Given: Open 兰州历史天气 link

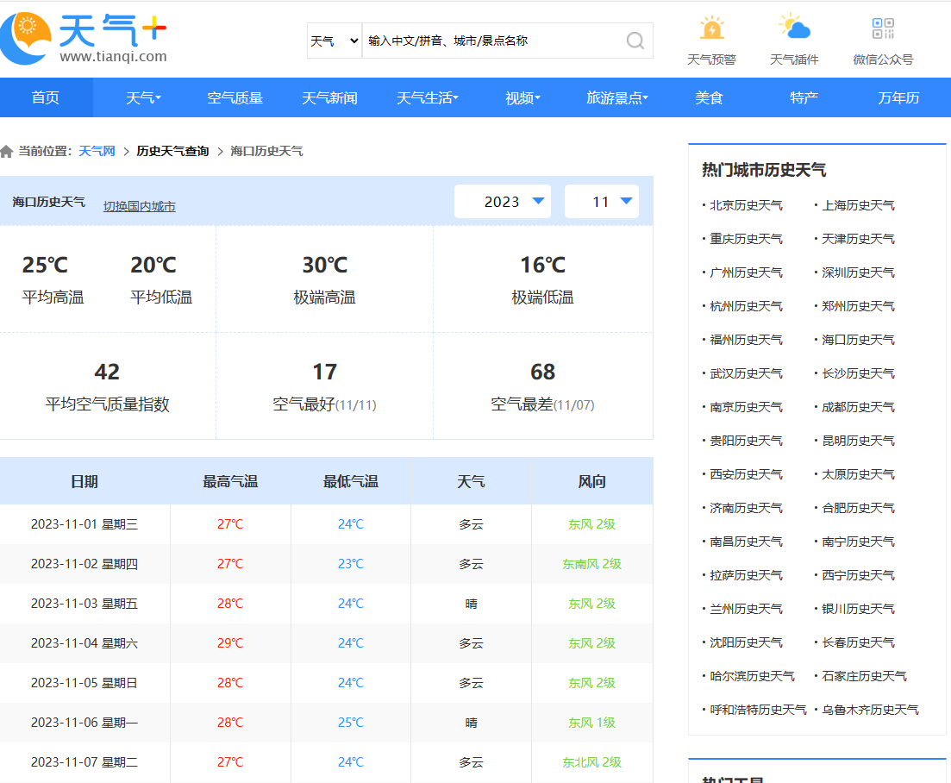Looking at the screenshot, I should click(x=746, y=609).
